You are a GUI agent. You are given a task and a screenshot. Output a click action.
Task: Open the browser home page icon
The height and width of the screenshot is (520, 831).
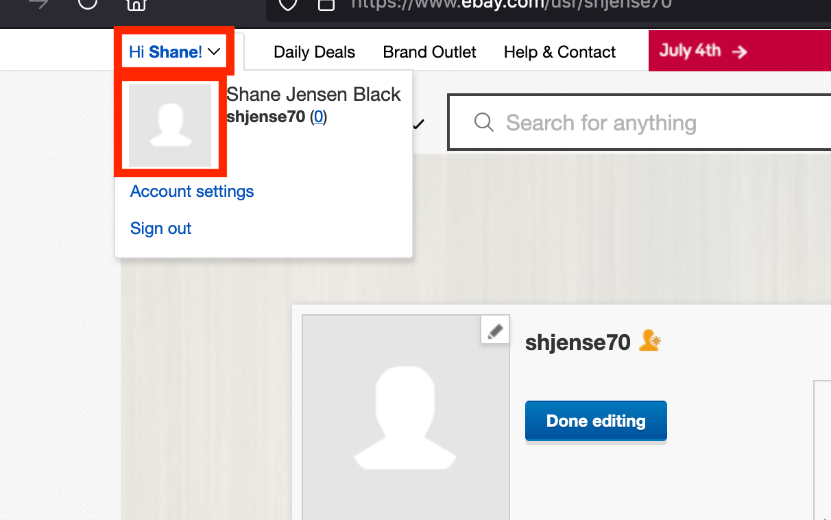pos(136,5)
